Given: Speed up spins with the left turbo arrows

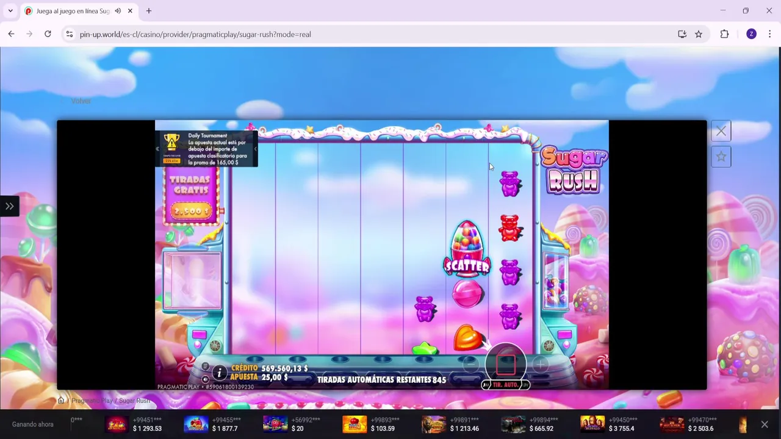Looking at the screenshot, I should coord(486,385).
